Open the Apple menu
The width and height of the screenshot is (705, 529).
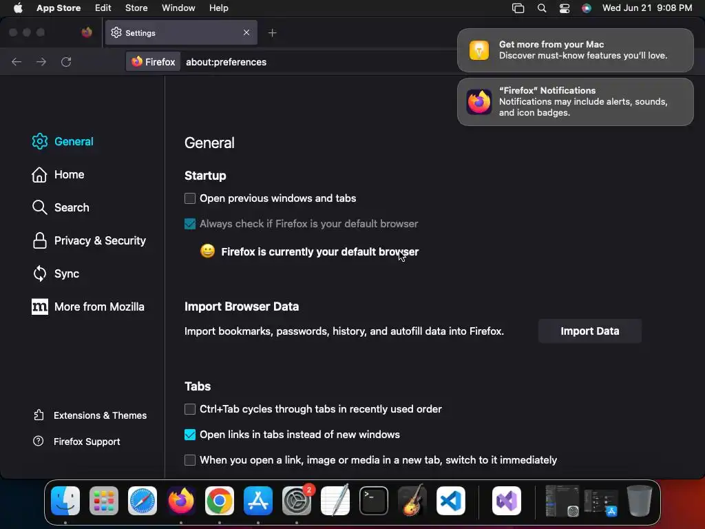point(18,8)
